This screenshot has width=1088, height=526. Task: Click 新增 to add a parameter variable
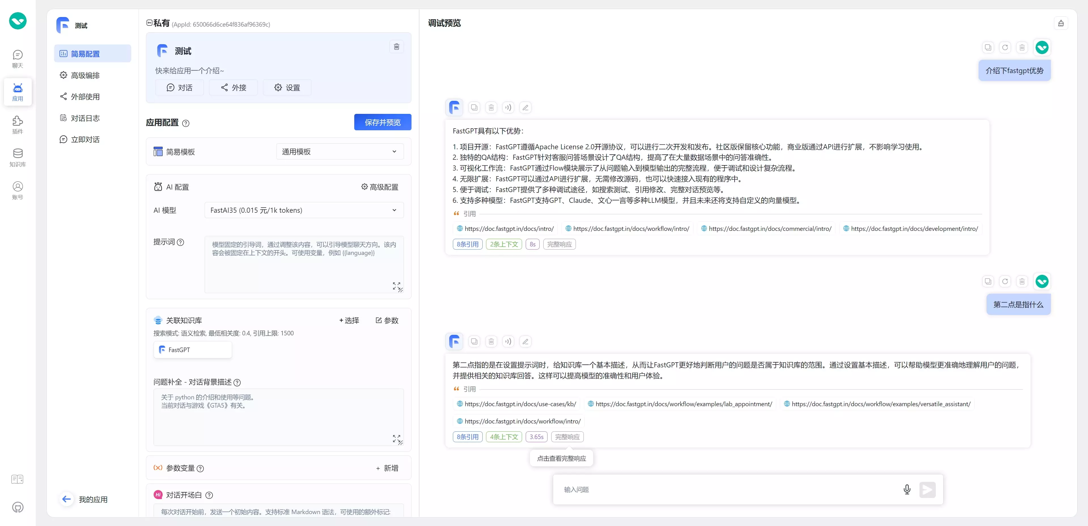click(x=387, y=468)
